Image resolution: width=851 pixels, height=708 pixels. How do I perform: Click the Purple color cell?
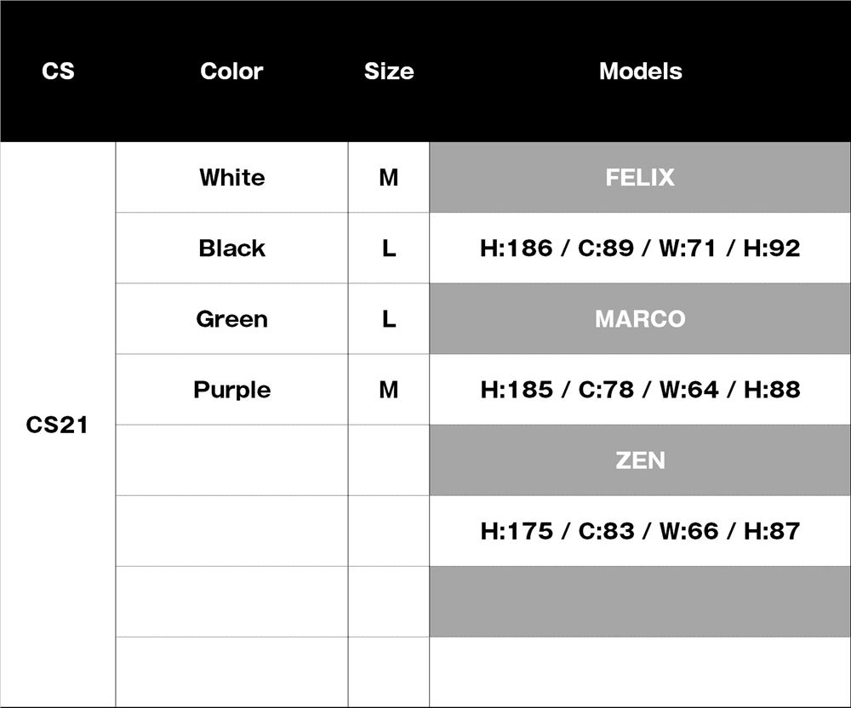[x=231, y=390]
